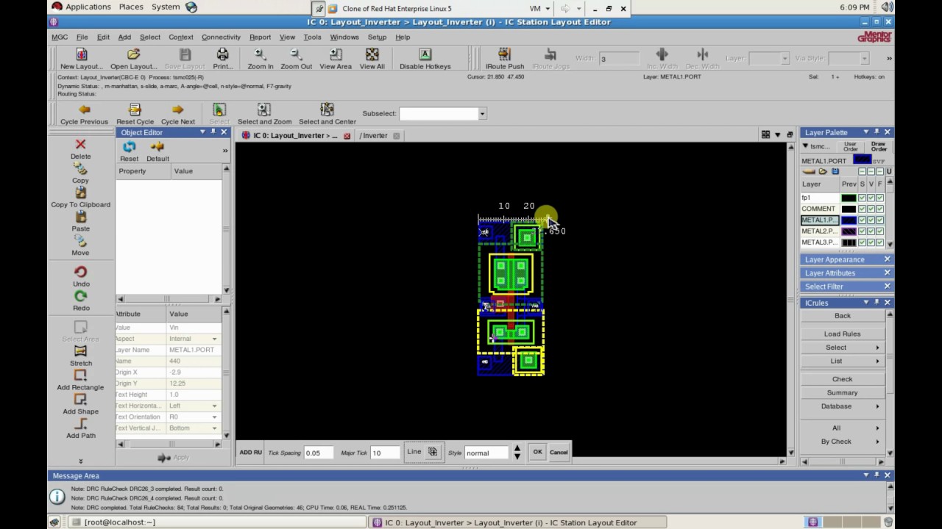Click the save icon in Layer Palette
The width and height of the screenshot is (942, 529).
point(835,172)
